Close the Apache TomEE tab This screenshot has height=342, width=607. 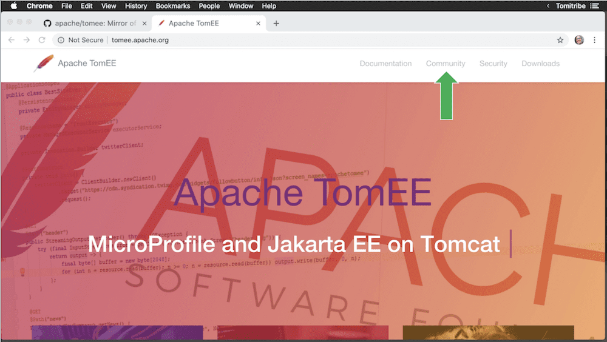(258, 23)
